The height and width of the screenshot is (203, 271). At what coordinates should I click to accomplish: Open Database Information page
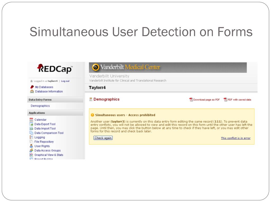[x=49, y=91]
